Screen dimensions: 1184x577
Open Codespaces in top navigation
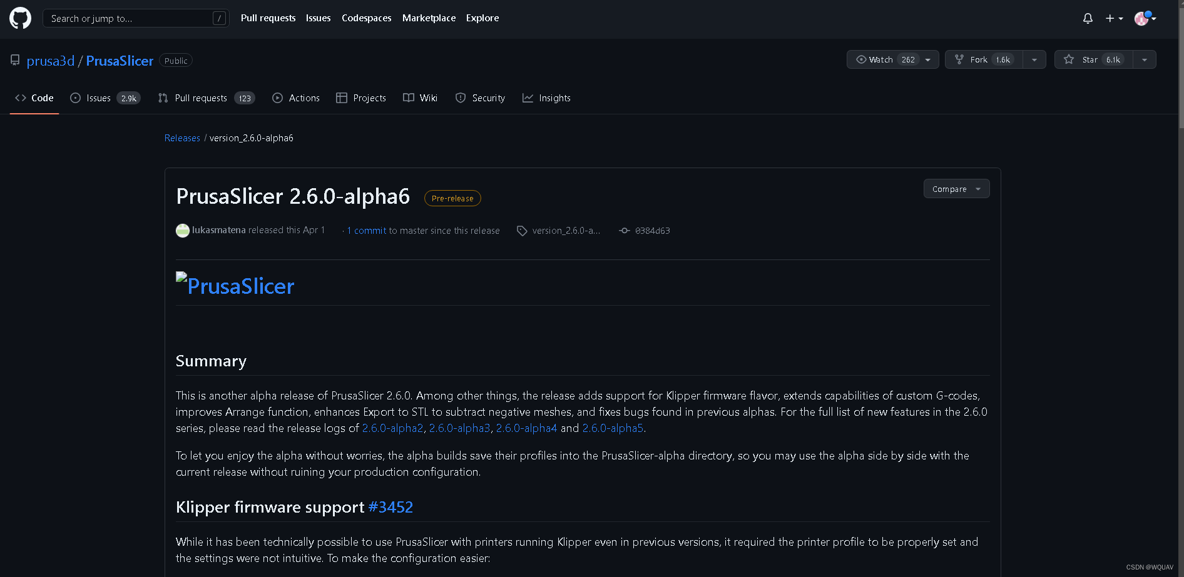pyautogui.click(x=367, y=18)
